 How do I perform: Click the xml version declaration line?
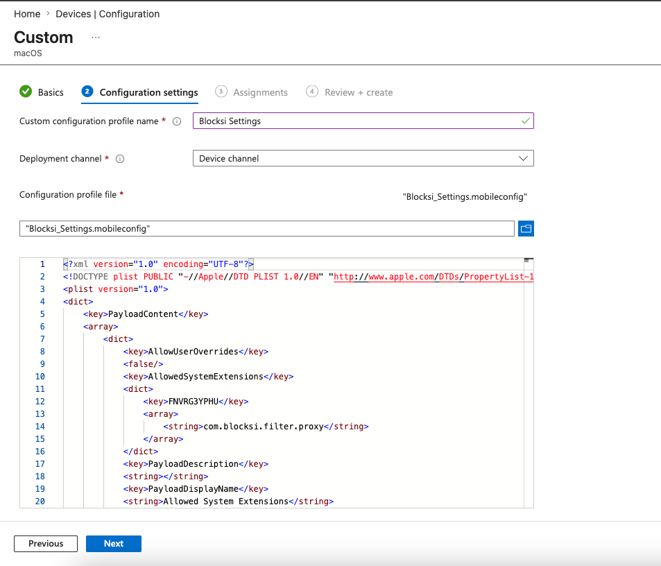[159, 264]
